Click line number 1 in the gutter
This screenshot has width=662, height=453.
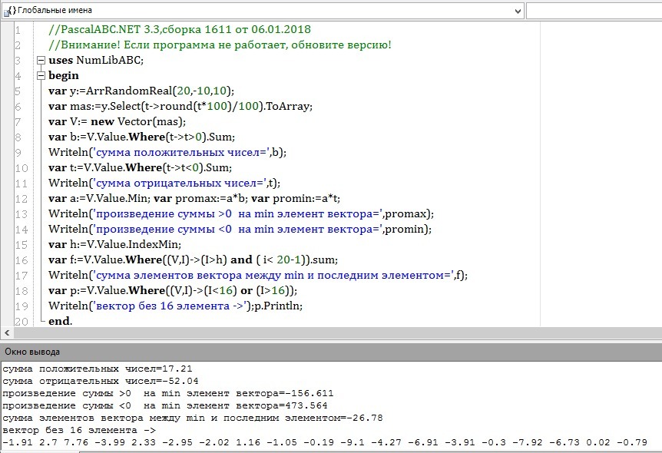tap(18, 29)
